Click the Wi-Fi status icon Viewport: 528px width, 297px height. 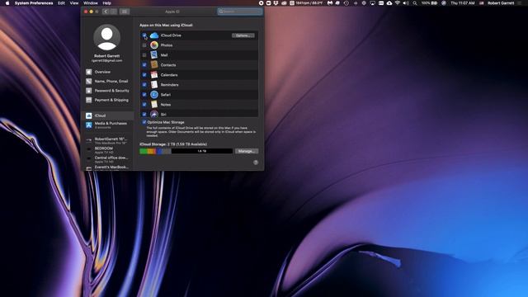tap(398, 3)
